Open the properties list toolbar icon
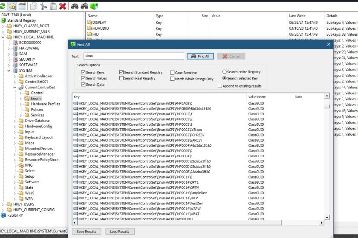Screen dimensions: 358x238 pos(22,6)
